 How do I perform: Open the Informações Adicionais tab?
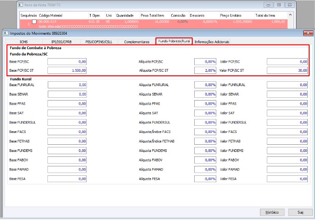pyautogui.click(x=212, y=42)
